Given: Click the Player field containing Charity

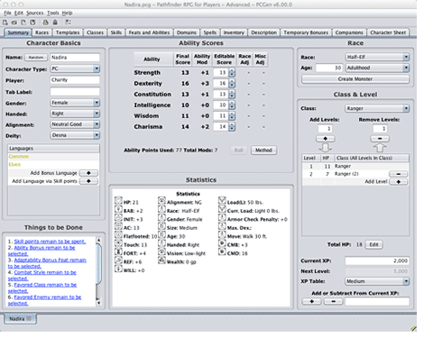Looking at the screenshot, I should pyautogui.click(x=75, y=80).
